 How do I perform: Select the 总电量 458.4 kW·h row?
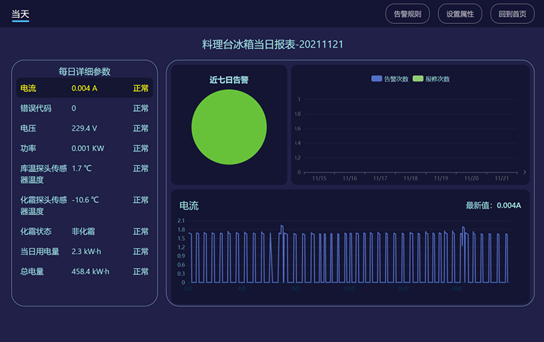click(84, 271)
